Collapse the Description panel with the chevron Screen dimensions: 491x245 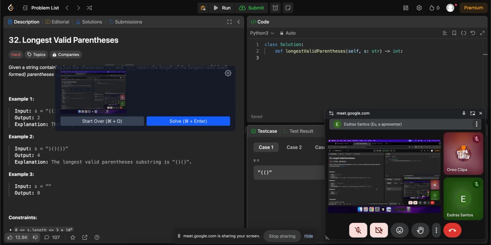pyautogui.click(x=239, y=22)
